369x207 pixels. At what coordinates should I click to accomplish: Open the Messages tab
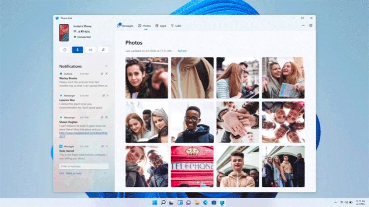(x=125, y=26)
